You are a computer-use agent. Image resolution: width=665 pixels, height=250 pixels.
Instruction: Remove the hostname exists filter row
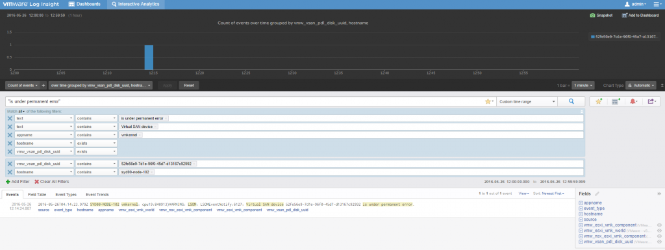10,144
